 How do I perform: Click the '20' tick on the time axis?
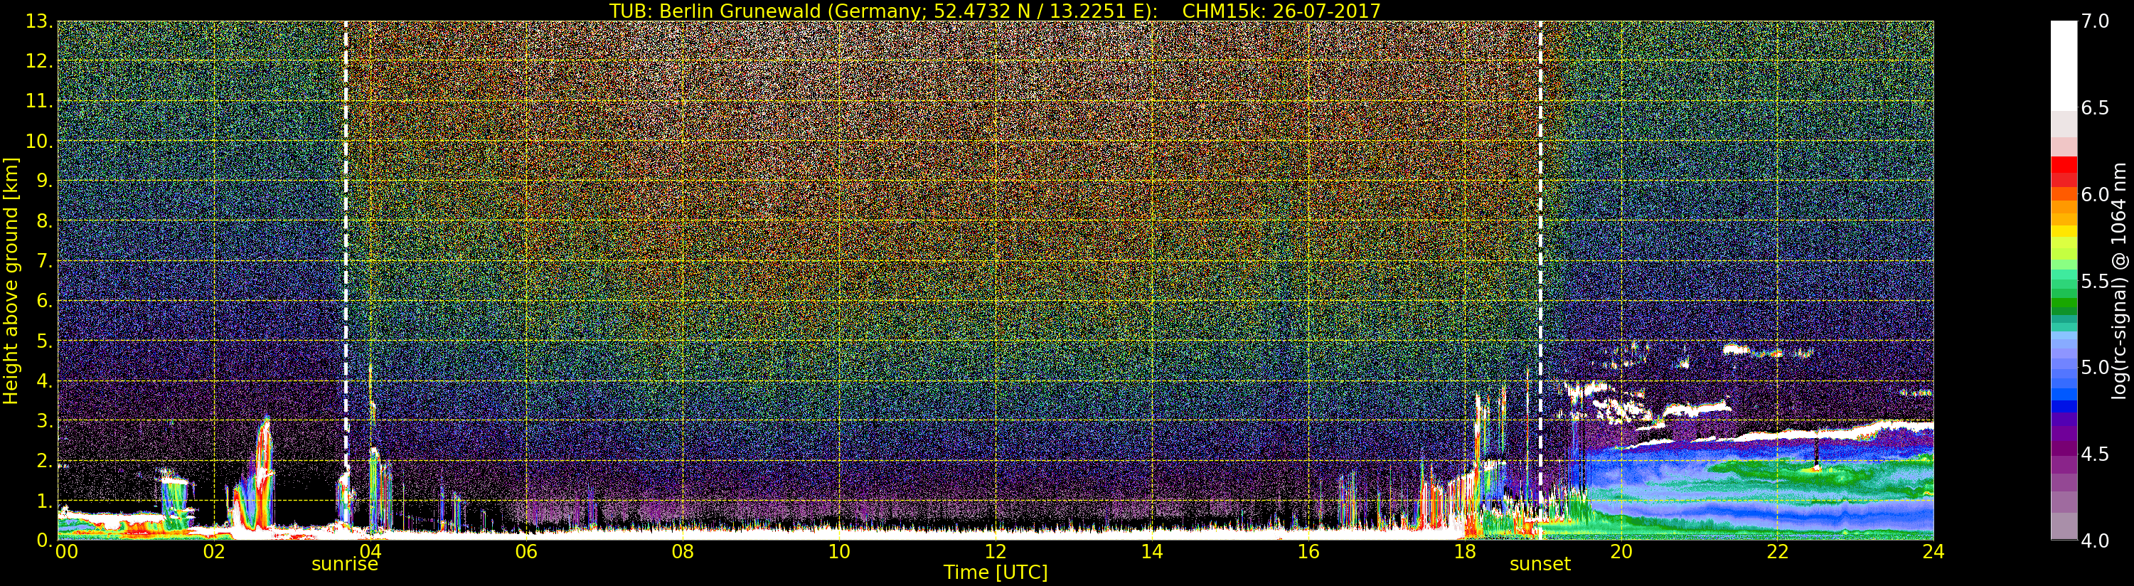coord(1621,552)
